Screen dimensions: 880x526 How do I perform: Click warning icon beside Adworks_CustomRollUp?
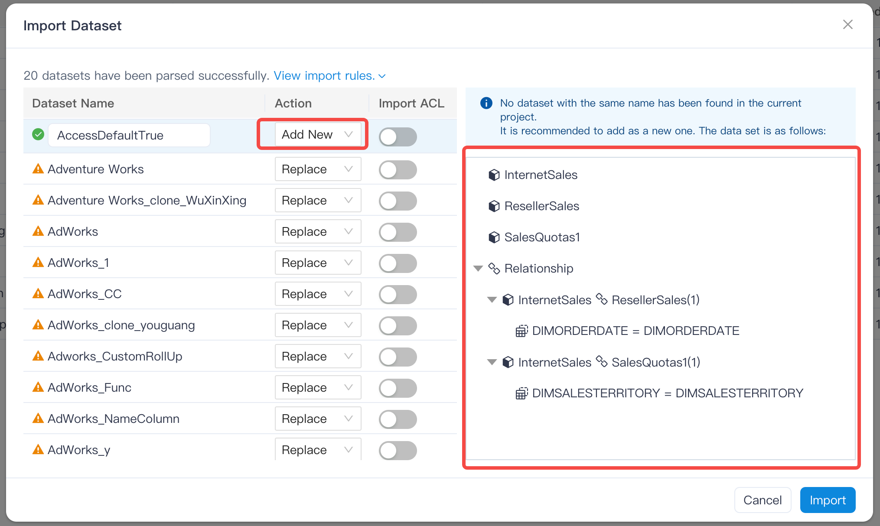coord(38,356)
